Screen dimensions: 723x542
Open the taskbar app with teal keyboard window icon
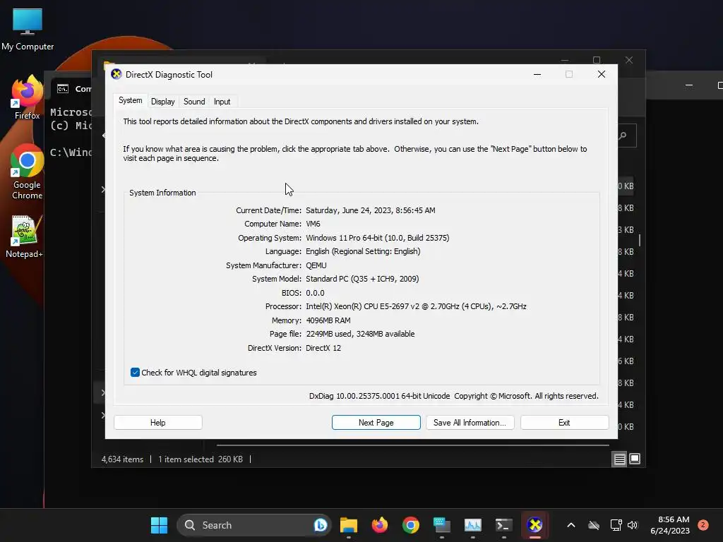pyautogui.click(x=442, y=525)
